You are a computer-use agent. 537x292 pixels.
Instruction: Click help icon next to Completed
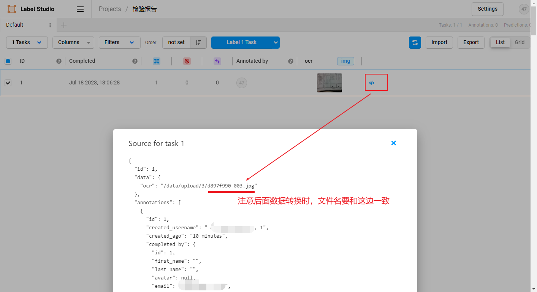[x=135, y=61]
